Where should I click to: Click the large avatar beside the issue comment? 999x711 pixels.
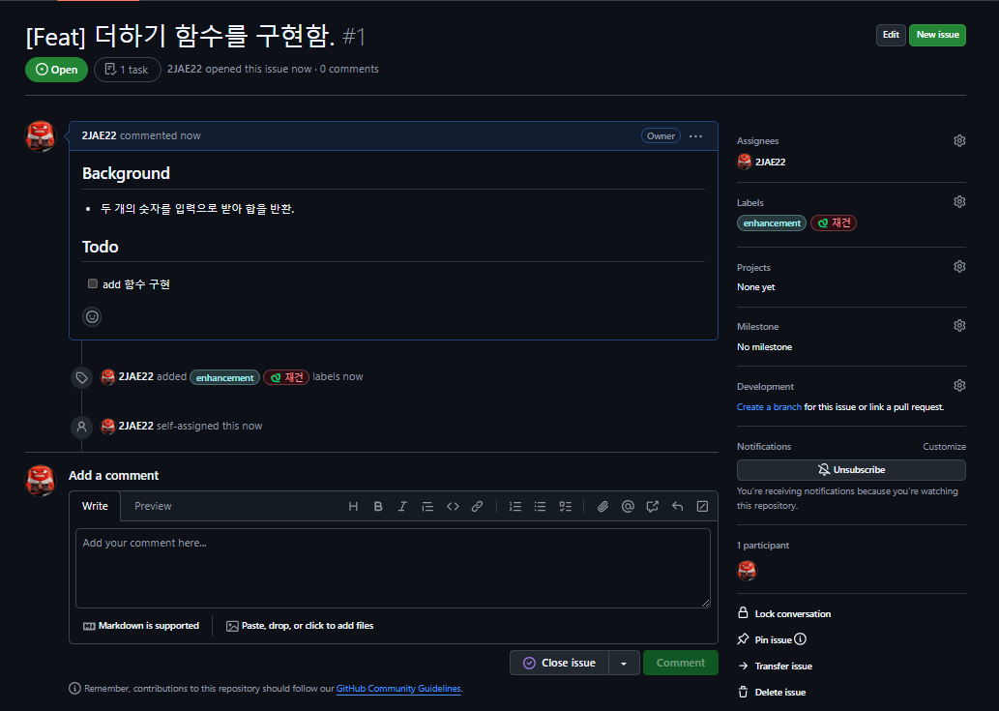pyautogui.click(x=41, y=136)
